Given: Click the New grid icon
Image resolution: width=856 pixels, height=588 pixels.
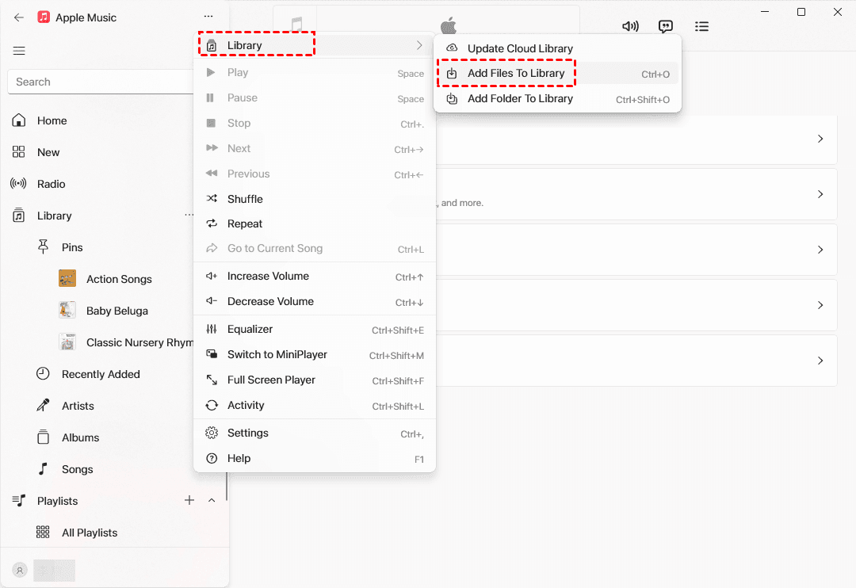Looking at the screenshot, I should tap(18, 152).
